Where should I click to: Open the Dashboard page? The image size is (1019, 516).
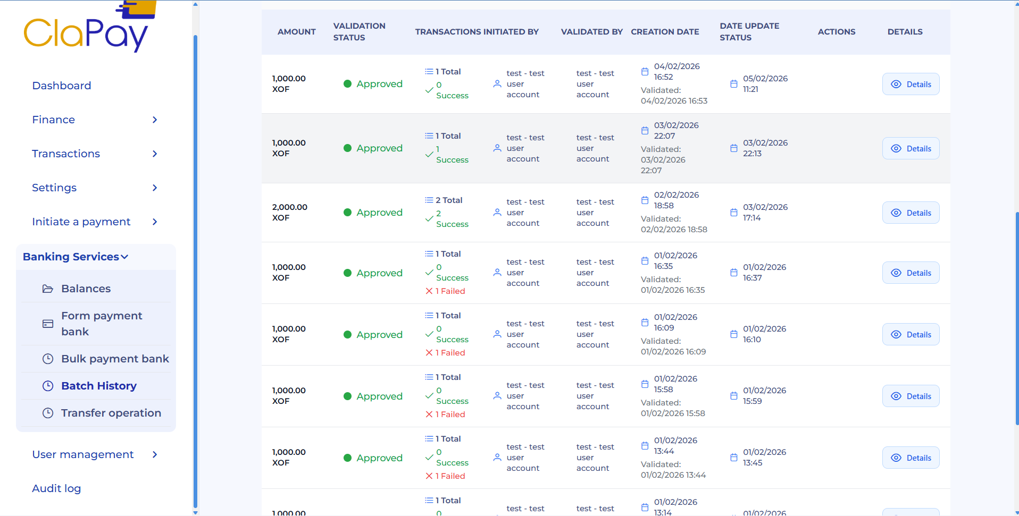61,86
